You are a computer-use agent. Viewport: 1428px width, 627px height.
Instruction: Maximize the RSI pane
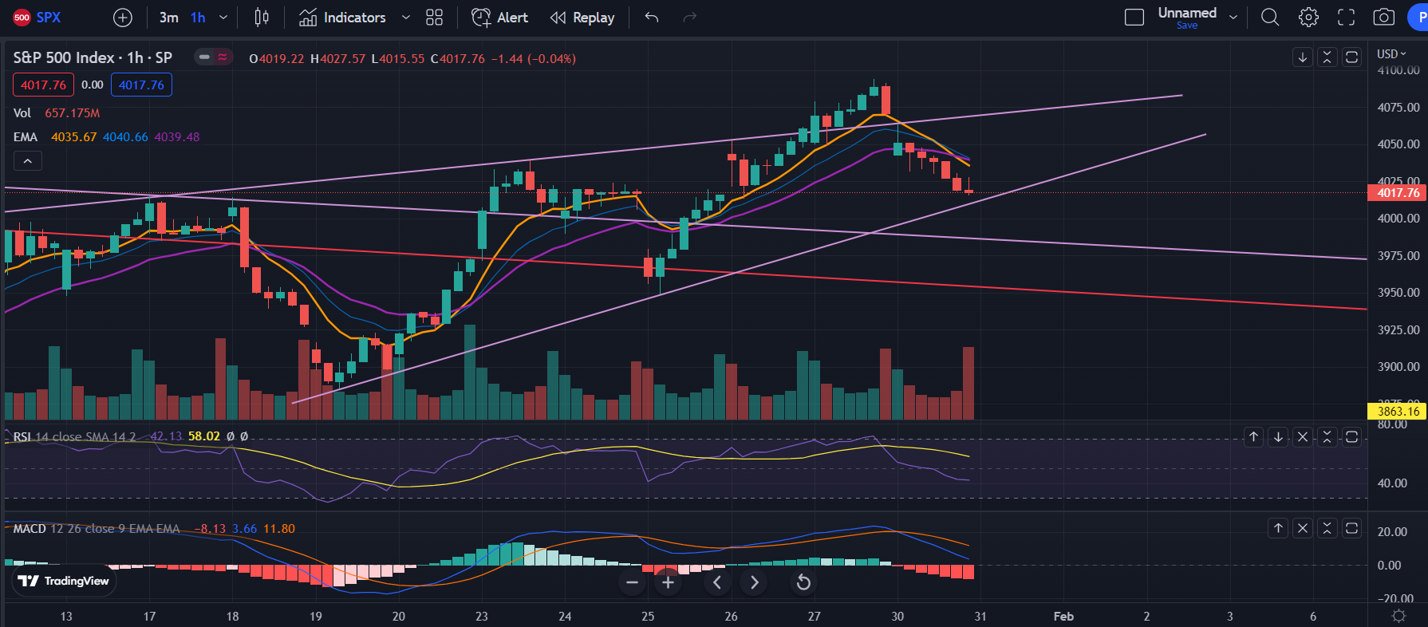pyautogui.click(x=1351, y=437)
